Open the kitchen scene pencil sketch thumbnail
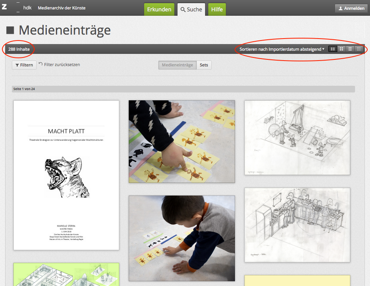 tap(297, 225)
